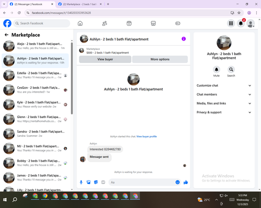Switch to the Marketplace browser tab
The height and width of the screenshot is (208, 261).
[80, 4]
